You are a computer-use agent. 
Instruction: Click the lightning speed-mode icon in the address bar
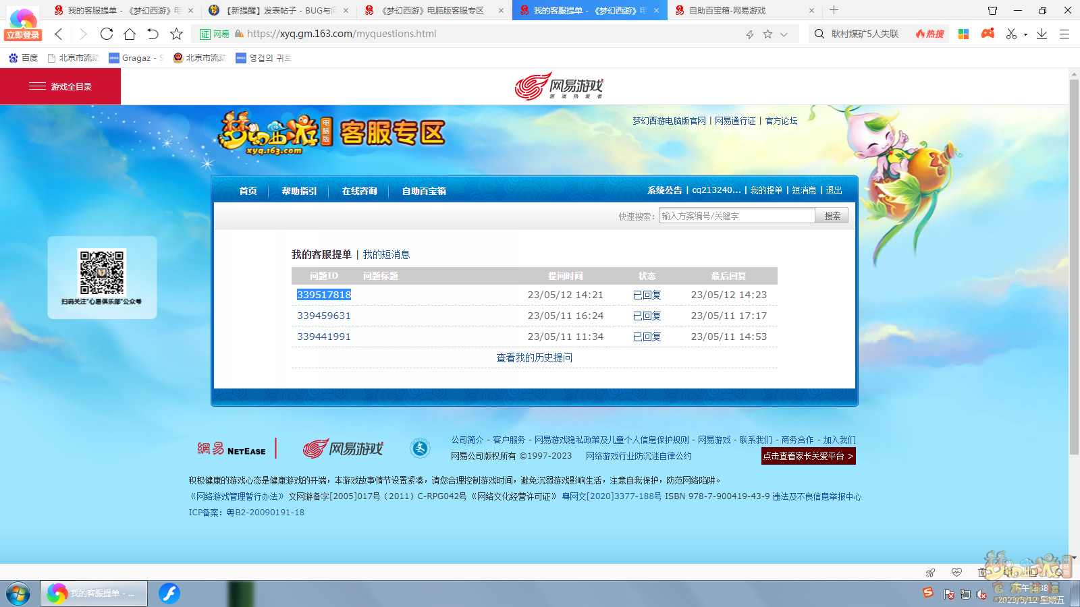[750, 34]
